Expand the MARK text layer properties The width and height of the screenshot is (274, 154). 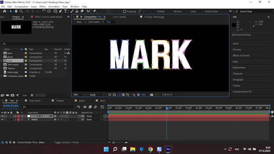(x=15, y=119)
